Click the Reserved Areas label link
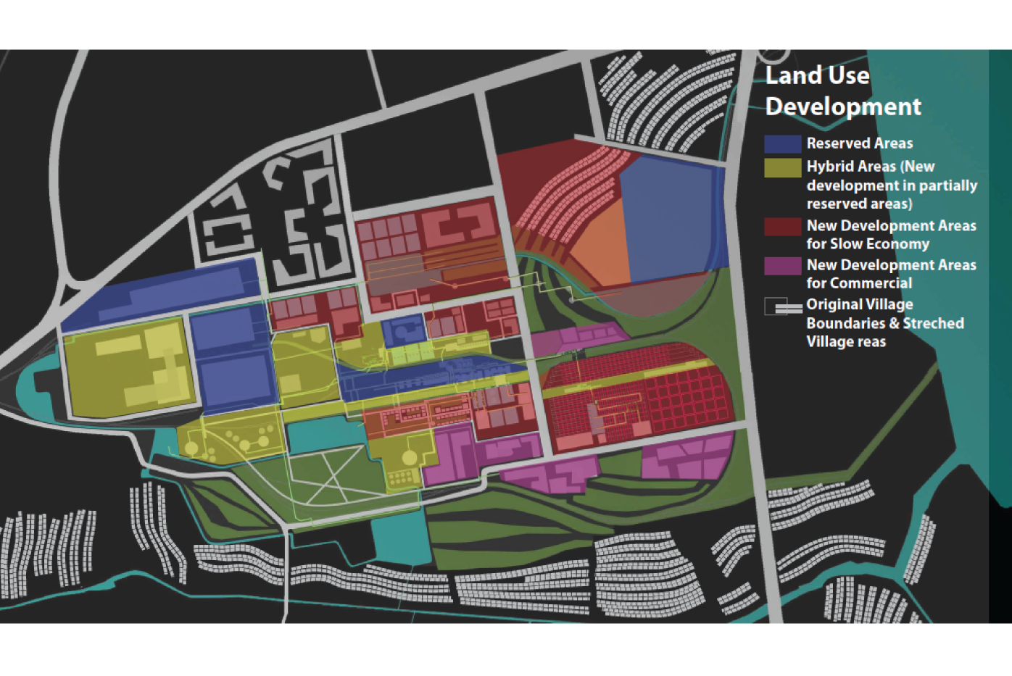 (x=859, y=143)
